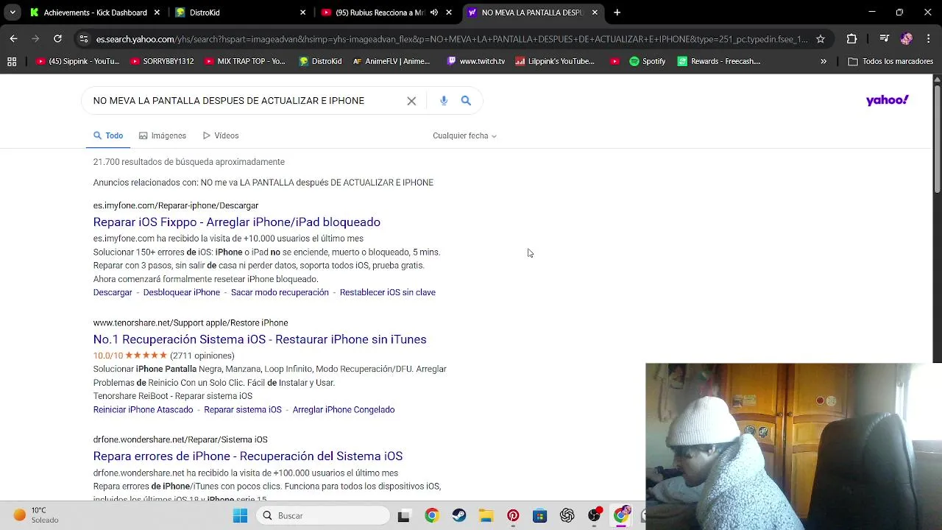Open the MIX TRAP TOP bookmark
Screen dimensions: 942x530
(244, 61)
